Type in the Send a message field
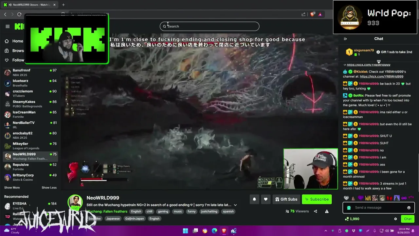The image size is (419, 236). [x=379, y=207]
